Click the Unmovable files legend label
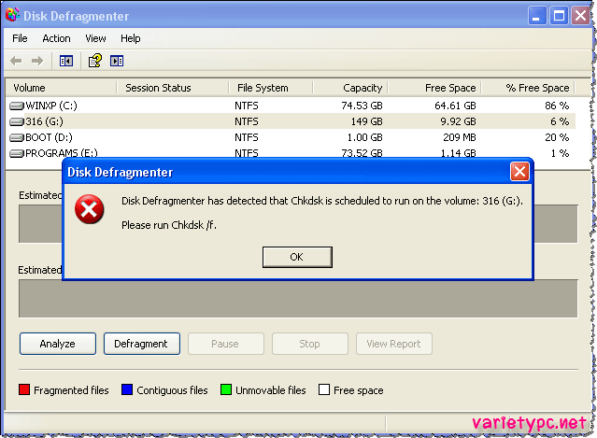Viewport: 597px width, 438px height. (271, 390)
